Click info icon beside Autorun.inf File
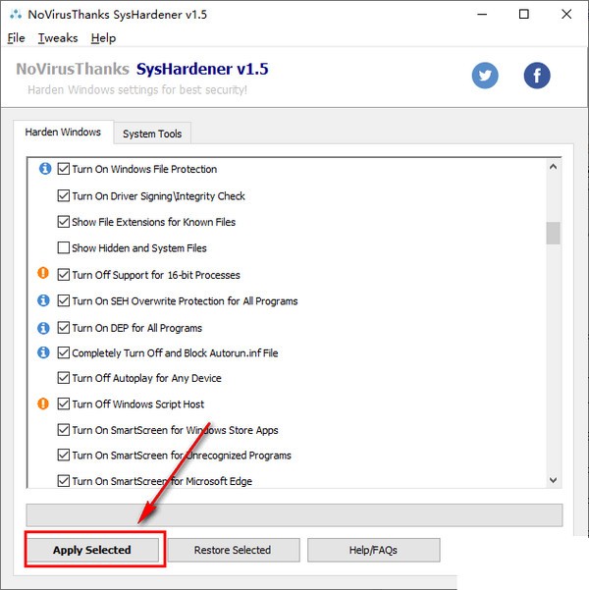This screenshot has width=589, height=590. click(43, 352)
